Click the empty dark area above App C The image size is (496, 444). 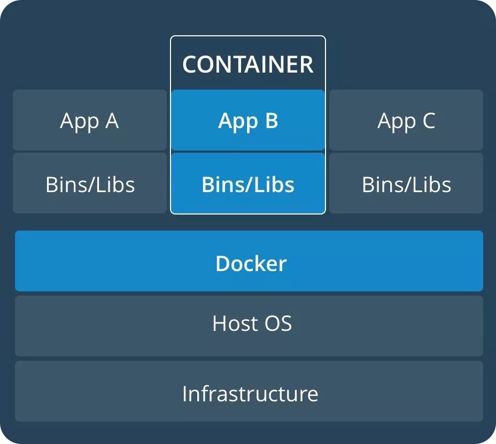pyautogui.click(x=406, y=57)
